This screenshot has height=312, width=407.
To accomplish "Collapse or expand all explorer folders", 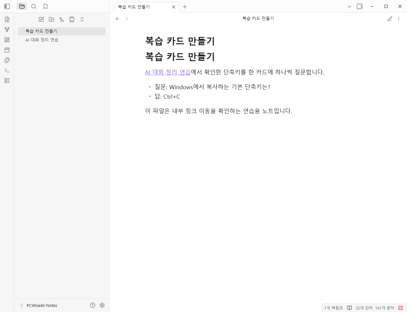I will point(82,19).
